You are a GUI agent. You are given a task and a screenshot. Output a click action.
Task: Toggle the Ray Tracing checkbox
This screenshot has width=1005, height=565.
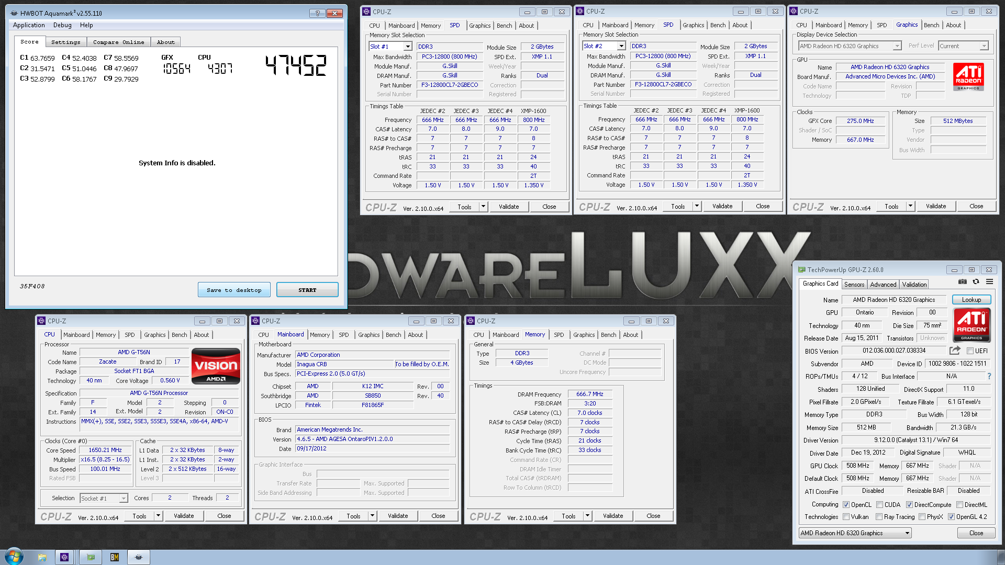(879, 517)
